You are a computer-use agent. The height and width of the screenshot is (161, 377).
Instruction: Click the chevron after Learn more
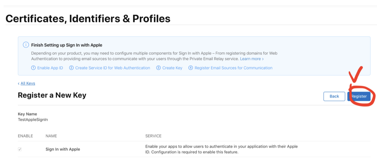263,59
